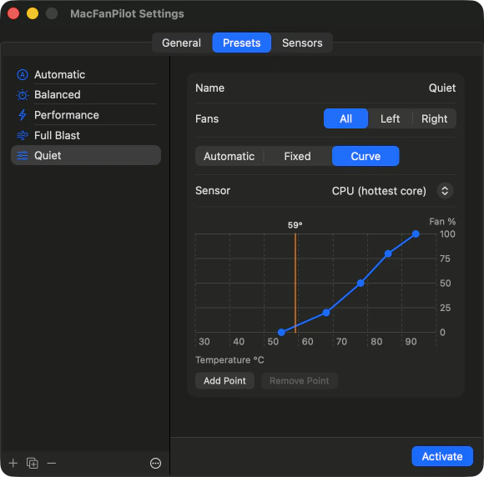This screenshot has width=484, height=477.
Task: Click the CPU (hottest core) sensor value
Action: tap(379, 191)
